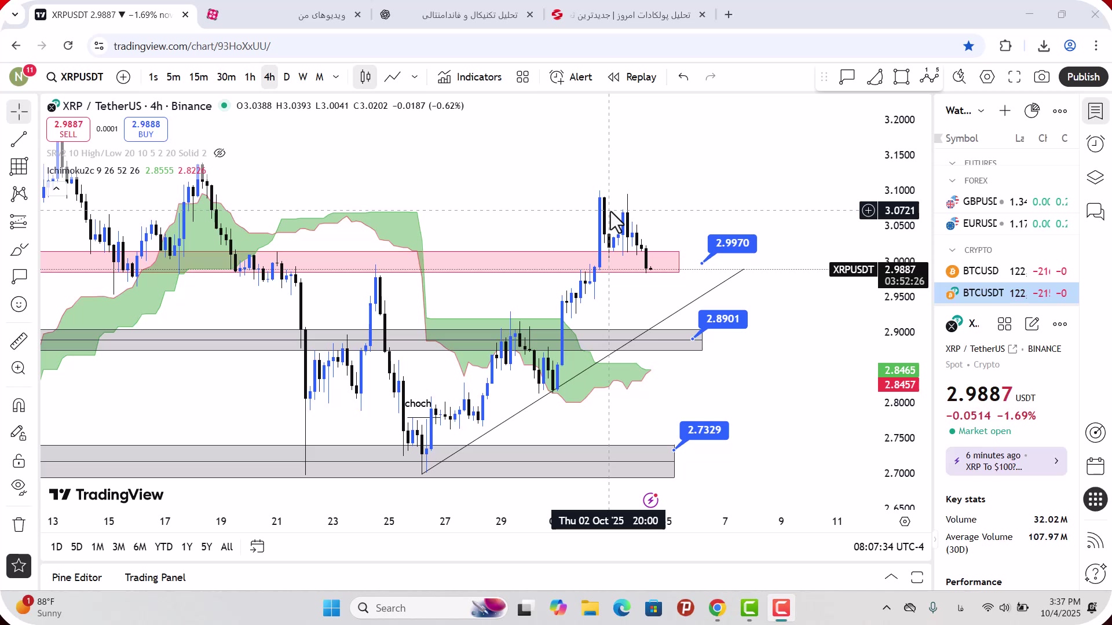This screenshot has height=625, width=1112.
Task: Click the undo arrow
Action: tap(683, 77)
